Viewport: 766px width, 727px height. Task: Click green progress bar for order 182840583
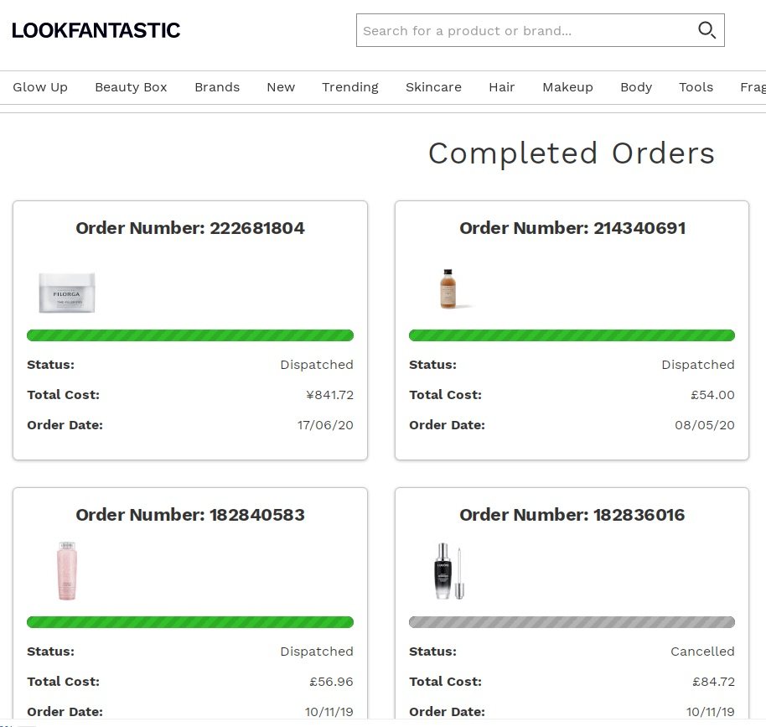(190, 622)
